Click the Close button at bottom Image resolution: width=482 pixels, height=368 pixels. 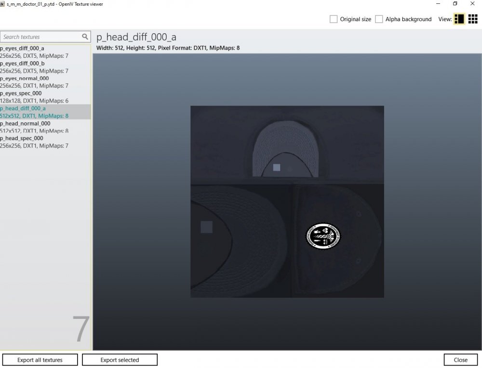click(460, 360)
